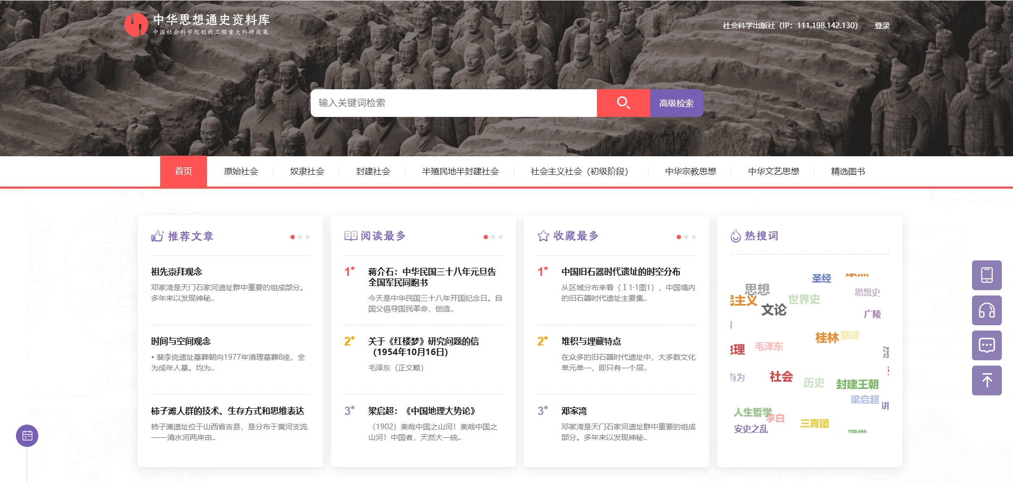Click the site logo 中华思想通史资料库
Image resolution: width=1013 pixels, height=482 pixels.
coord(197,24)
